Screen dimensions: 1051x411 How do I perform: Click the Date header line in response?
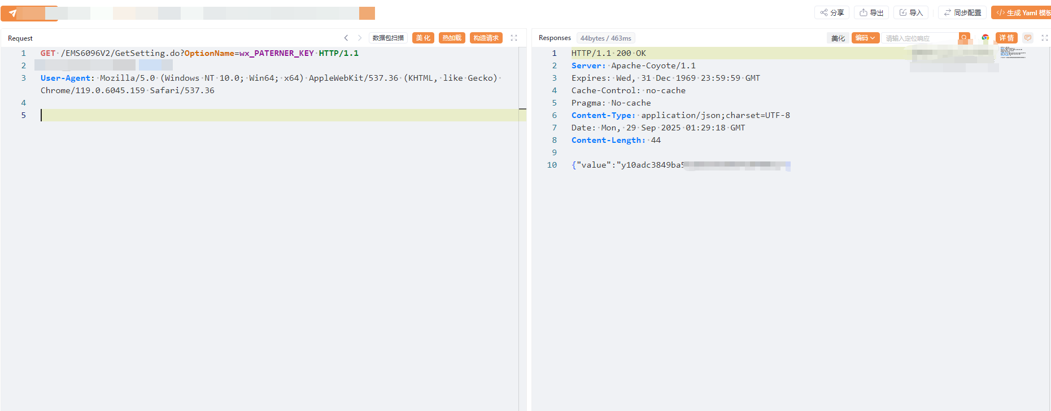(x=658, y=128)
